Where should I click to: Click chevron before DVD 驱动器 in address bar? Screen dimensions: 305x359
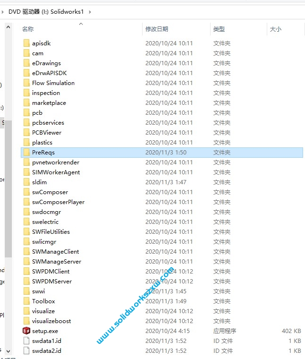point(3,12)
